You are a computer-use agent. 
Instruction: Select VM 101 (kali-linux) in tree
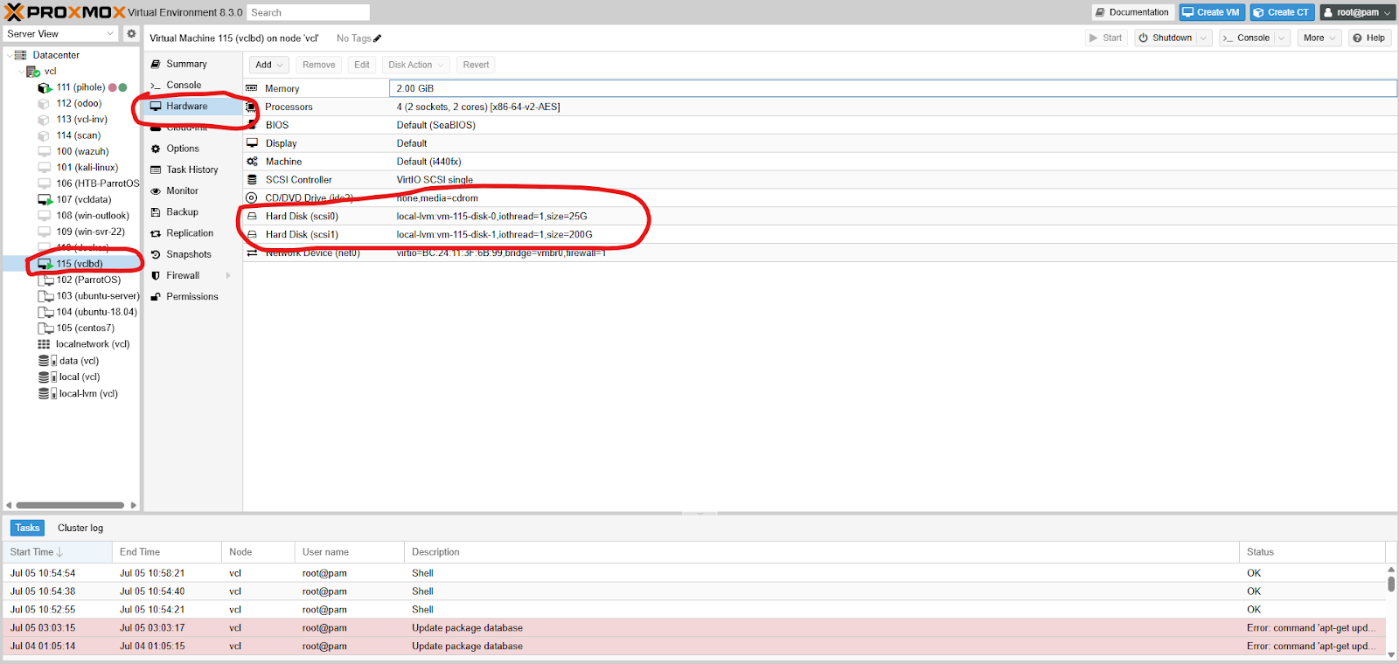click(71, 168)
